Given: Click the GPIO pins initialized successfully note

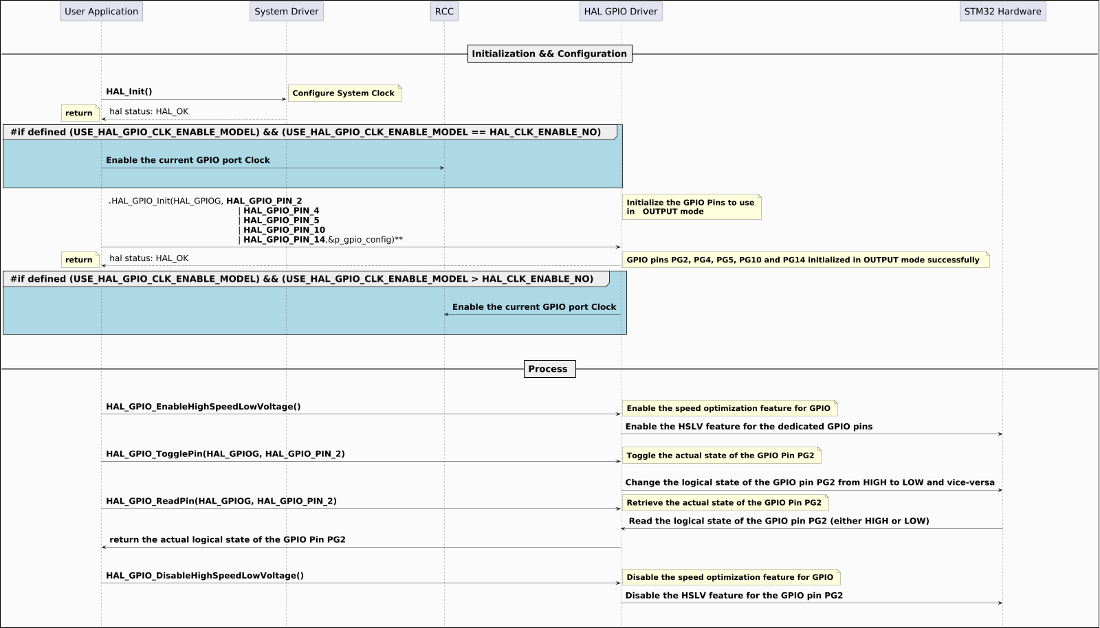Looking at the screenshot, I should pos(806,260).
